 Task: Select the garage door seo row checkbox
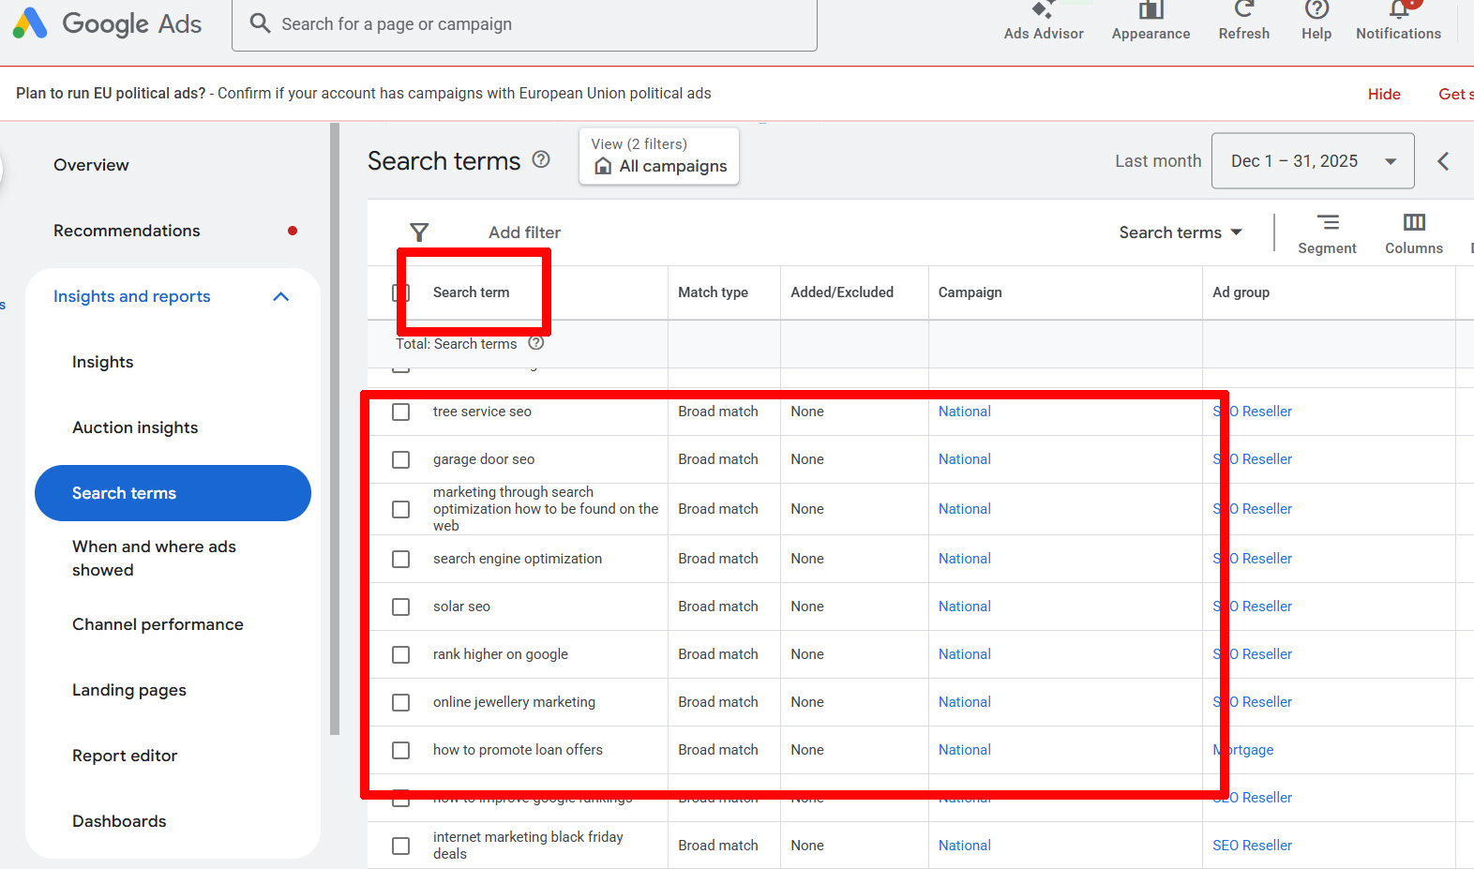400,459
